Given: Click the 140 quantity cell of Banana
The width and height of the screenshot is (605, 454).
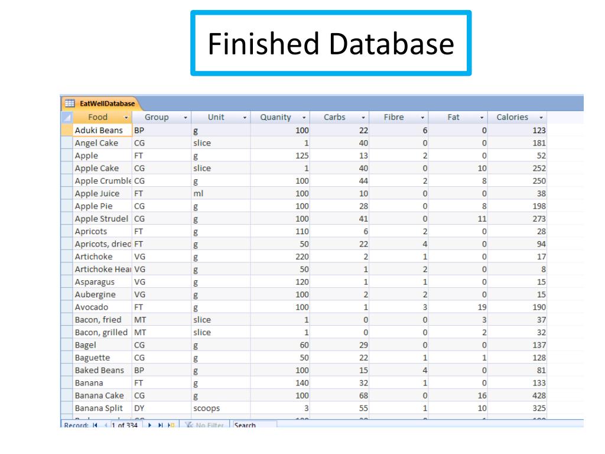Looking at the screenshot, I should [x=280, y=383].
